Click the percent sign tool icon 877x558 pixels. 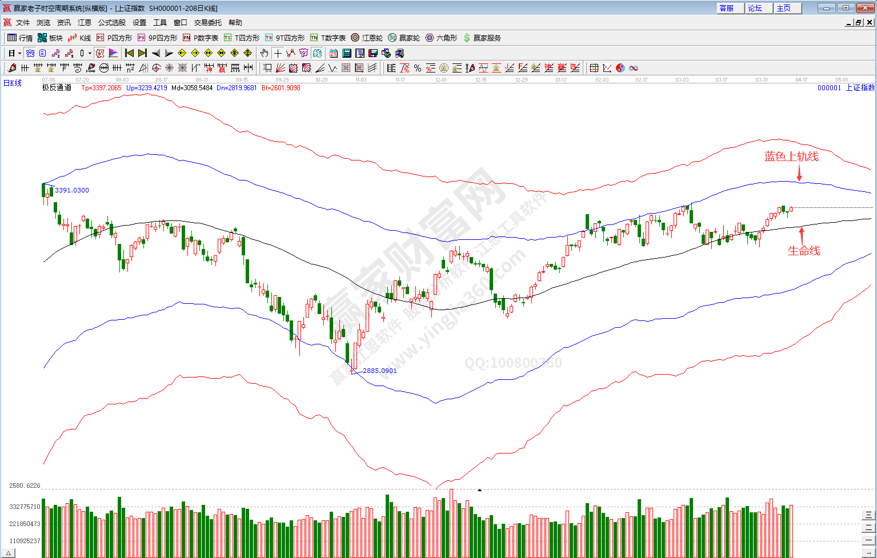pyautogui.click(x=418, y=68)
